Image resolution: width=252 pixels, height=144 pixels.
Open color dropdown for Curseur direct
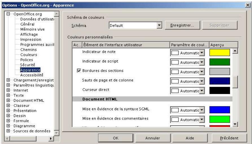click(x=202, y=91)
